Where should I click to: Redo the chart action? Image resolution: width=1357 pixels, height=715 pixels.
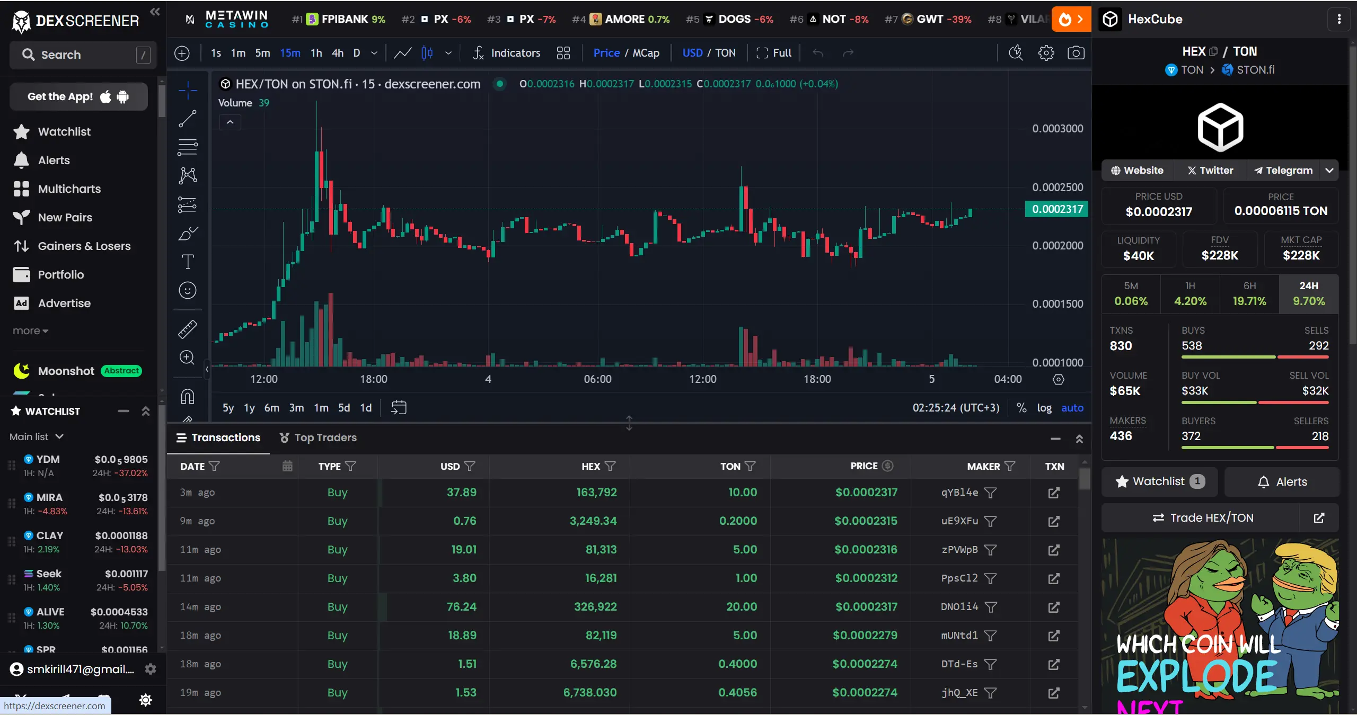tap(848, 53)
